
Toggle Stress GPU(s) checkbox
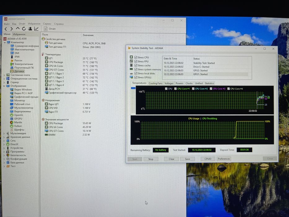pos(136,77)
